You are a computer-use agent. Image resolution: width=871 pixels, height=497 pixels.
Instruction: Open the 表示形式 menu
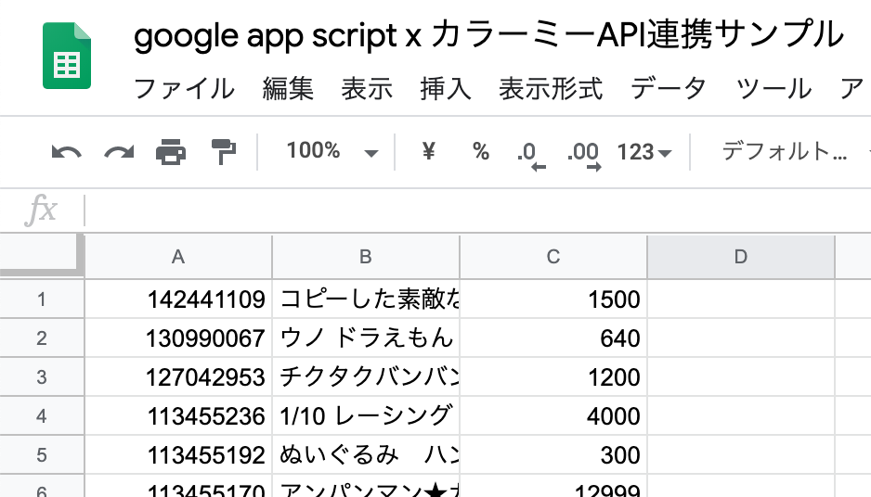(x=551, y=89)
